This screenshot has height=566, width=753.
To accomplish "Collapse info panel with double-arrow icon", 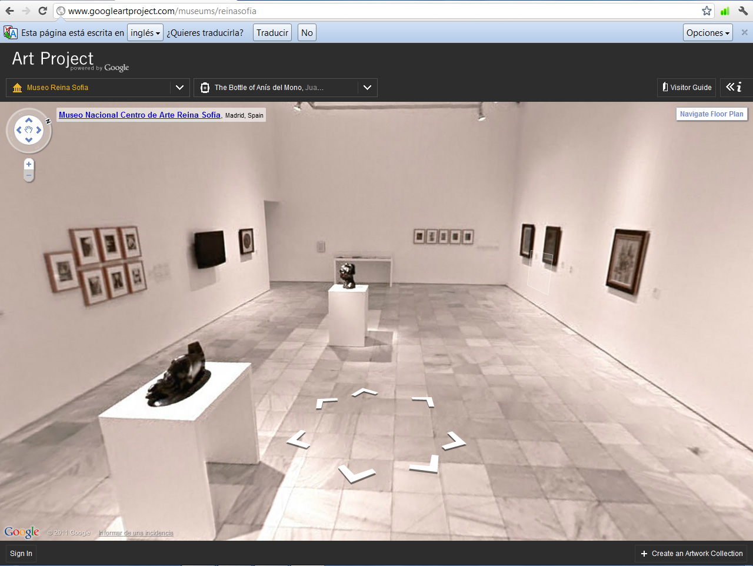I will click(x=734, y=87).
